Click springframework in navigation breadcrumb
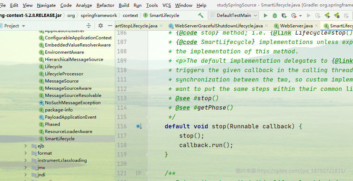Screen dimensions: 353x181 coord(99,16)
